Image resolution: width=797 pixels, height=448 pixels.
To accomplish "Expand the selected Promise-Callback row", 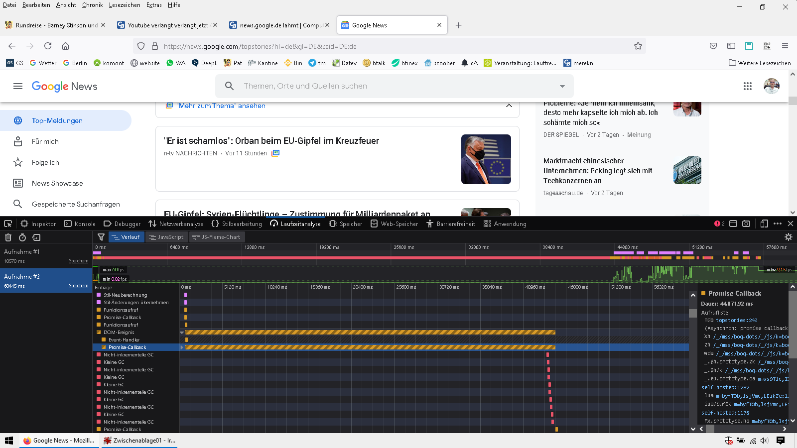I will (x=182, y=347).
